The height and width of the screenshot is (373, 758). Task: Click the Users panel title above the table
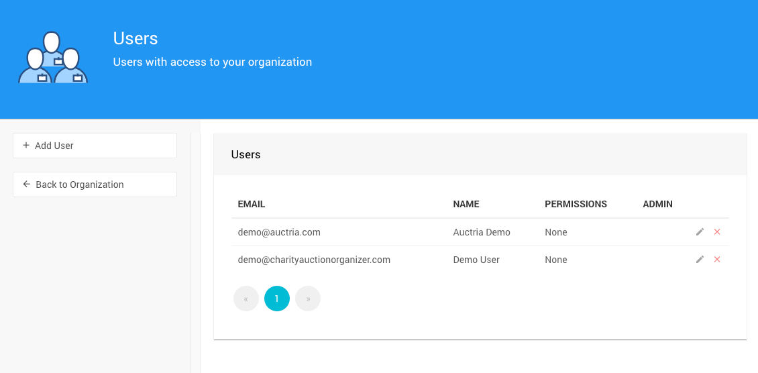pos(246,154)
